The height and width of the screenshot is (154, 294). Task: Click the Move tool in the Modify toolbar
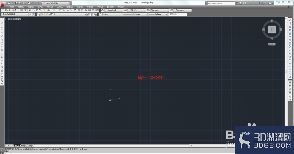(290, 37)
